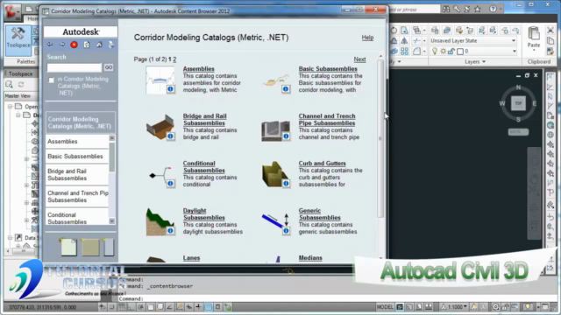Click the Paste icon in the Clipboard panel
This screenshot has height=315, width=561.
tap(534, 33)
